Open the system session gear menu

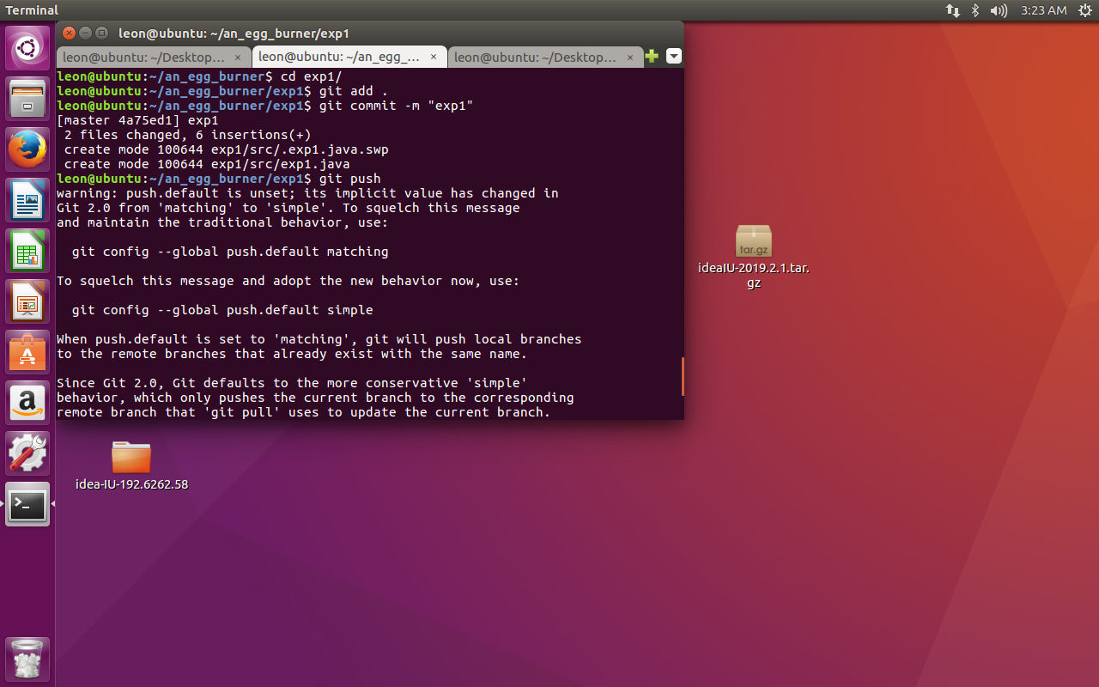(x=1085, y=10)
